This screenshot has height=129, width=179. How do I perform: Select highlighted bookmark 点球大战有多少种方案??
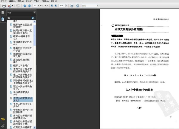pyautogui.click(x=23, y=99)
